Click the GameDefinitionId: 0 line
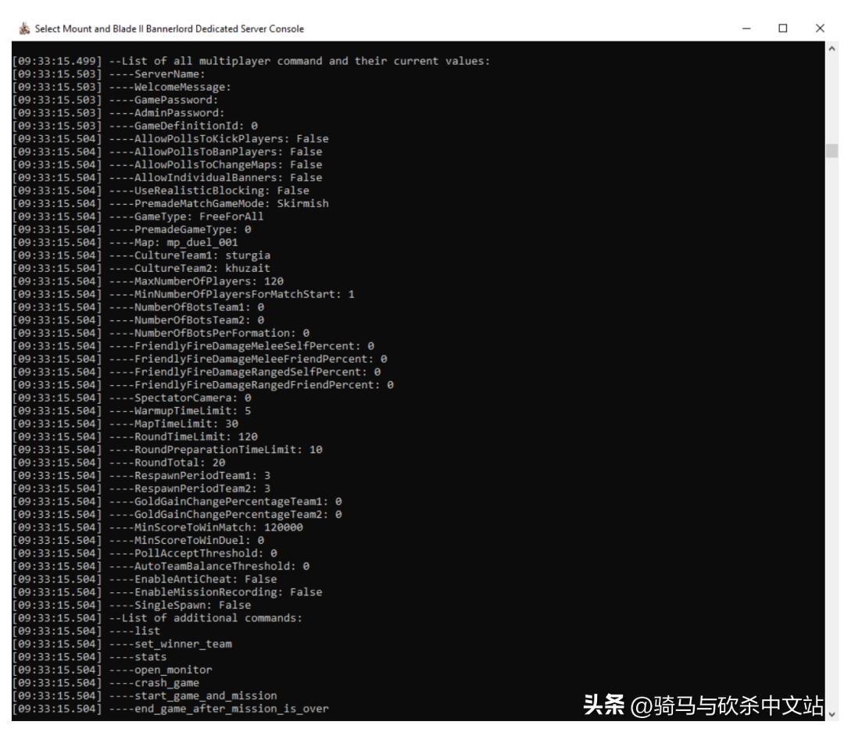 [x=135, y=126]
